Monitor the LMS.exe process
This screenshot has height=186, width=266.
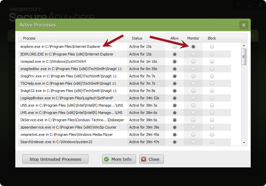(193, 113)
